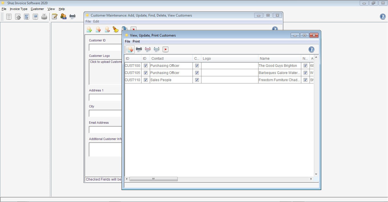Toggle contact checkbox for Barbeques Galore row
Viewport: 388px width, 202px height.
pyautogui.click(x=197, y=73)
